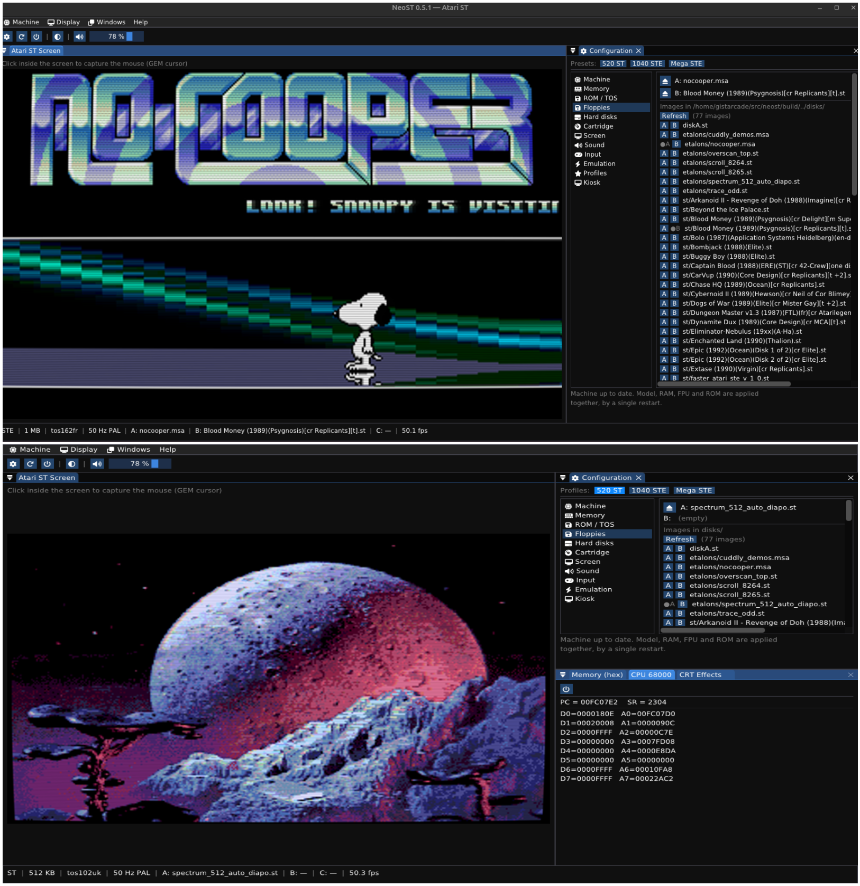Viewport: 860px width, 886px height.
Task: Click the reset arrow icon in lower toolbar
Action: tap(30, 464)
